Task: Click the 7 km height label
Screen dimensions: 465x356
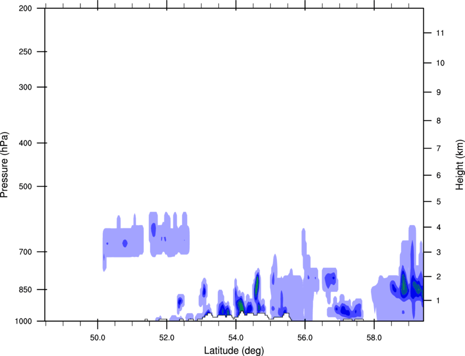Action: pos(439,148)
